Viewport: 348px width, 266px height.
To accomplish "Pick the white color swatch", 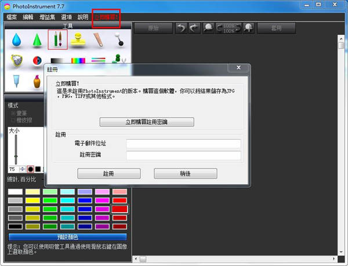I will tap(15, 192).
